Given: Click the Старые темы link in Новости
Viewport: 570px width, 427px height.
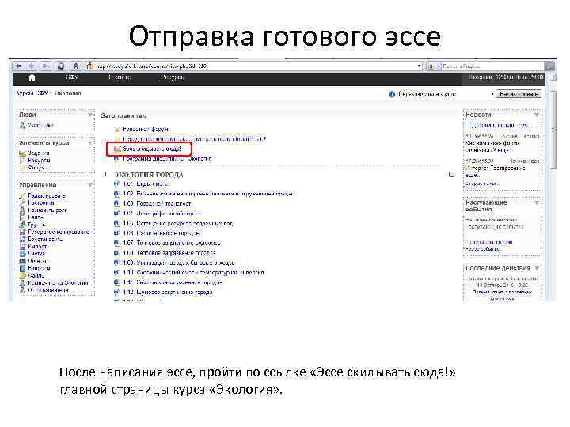Looking at the screenshot, I should [483, 183].
